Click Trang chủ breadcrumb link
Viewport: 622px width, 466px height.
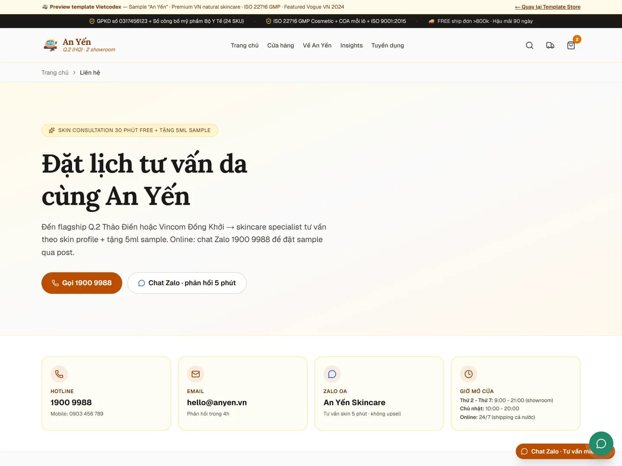[x=55, y=72]
